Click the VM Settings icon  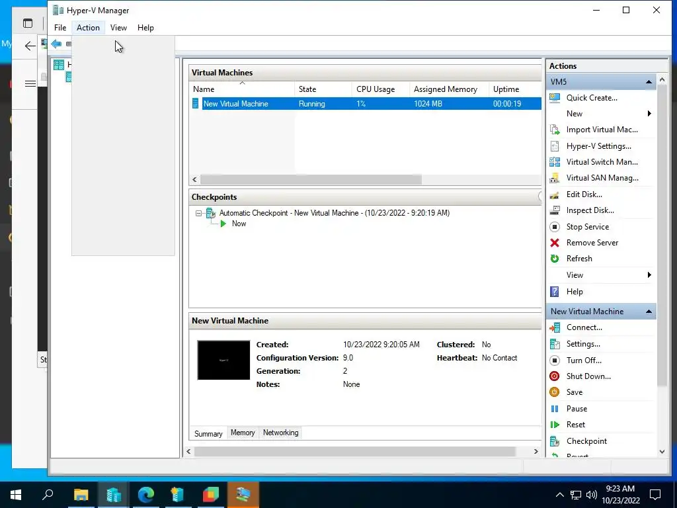coord(555,344)
